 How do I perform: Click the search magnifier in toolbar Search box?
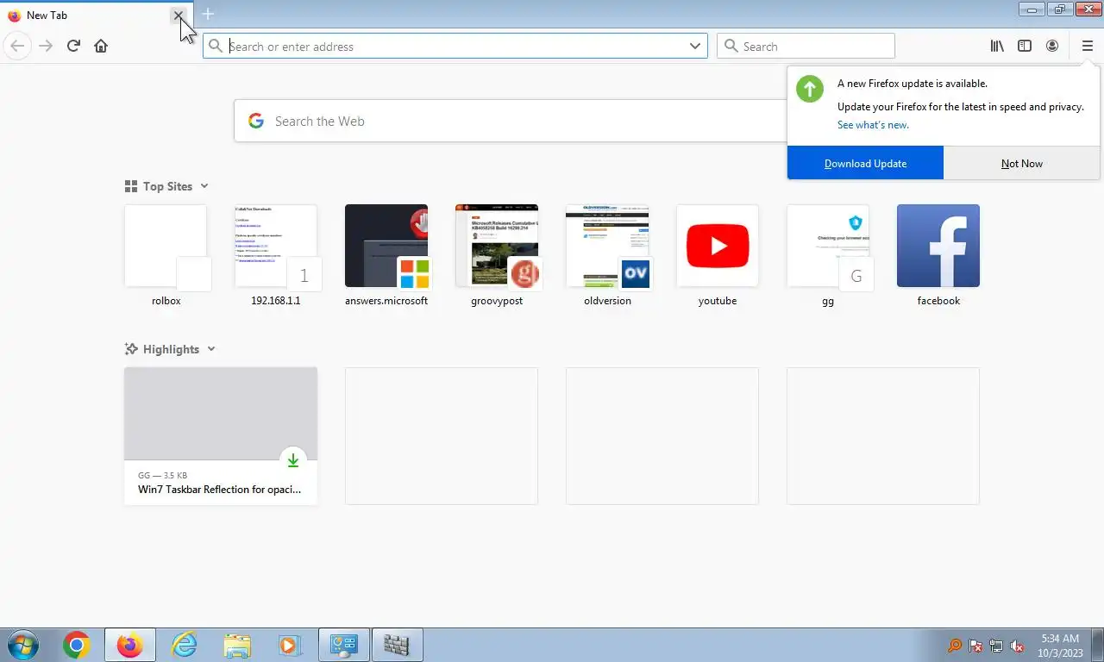pyautogui.click(x=731, y=47)
